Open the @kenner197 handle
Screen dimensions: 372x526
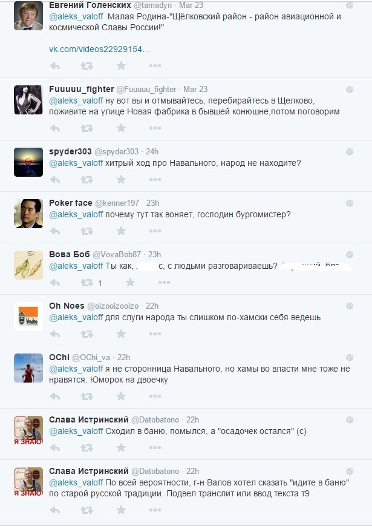click(x=117, y=203)
